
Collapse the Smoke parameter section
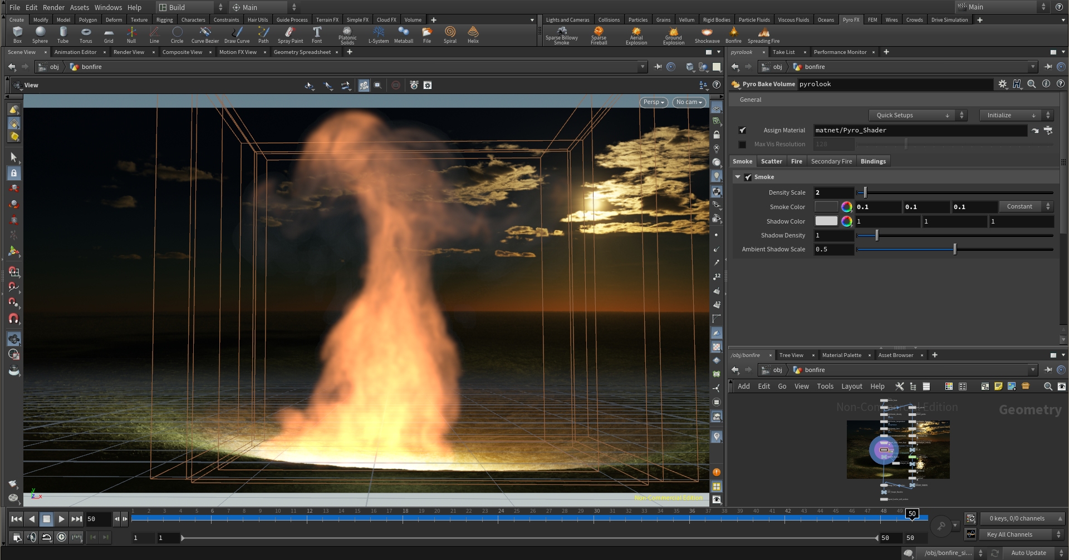(x=738, y=177)
